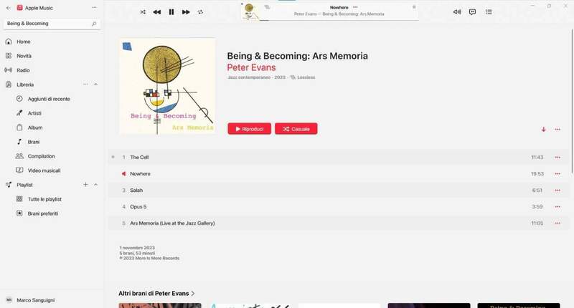574x308 pixels.
Task: Open the volume control speaker icon
Action: click(x=457, y=12)
